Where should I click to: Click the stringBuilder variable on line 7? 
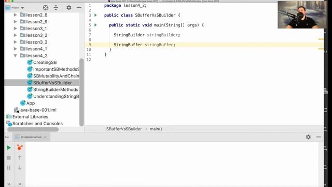tap(162, 35)
